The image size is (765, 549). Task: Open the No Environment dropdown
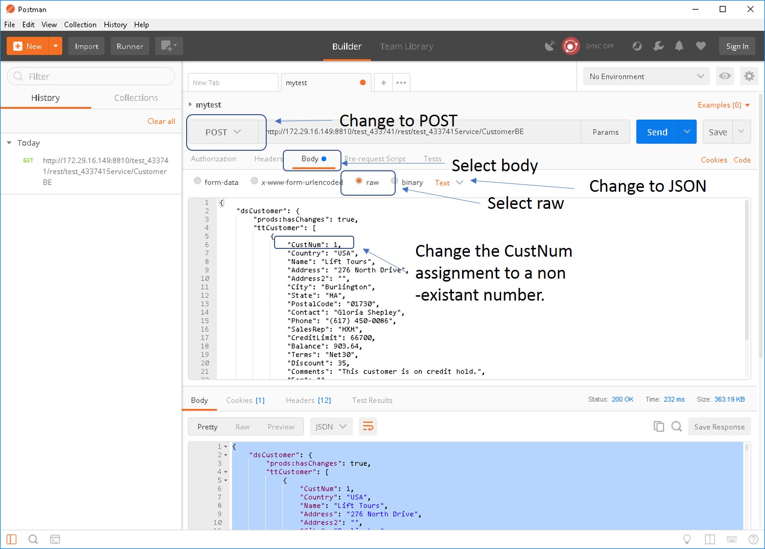pos(646,76)
